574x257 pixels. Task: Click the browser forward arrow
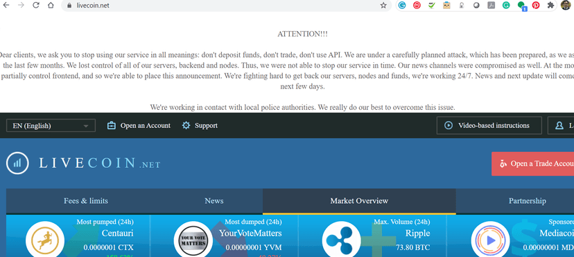coord(21,5)
